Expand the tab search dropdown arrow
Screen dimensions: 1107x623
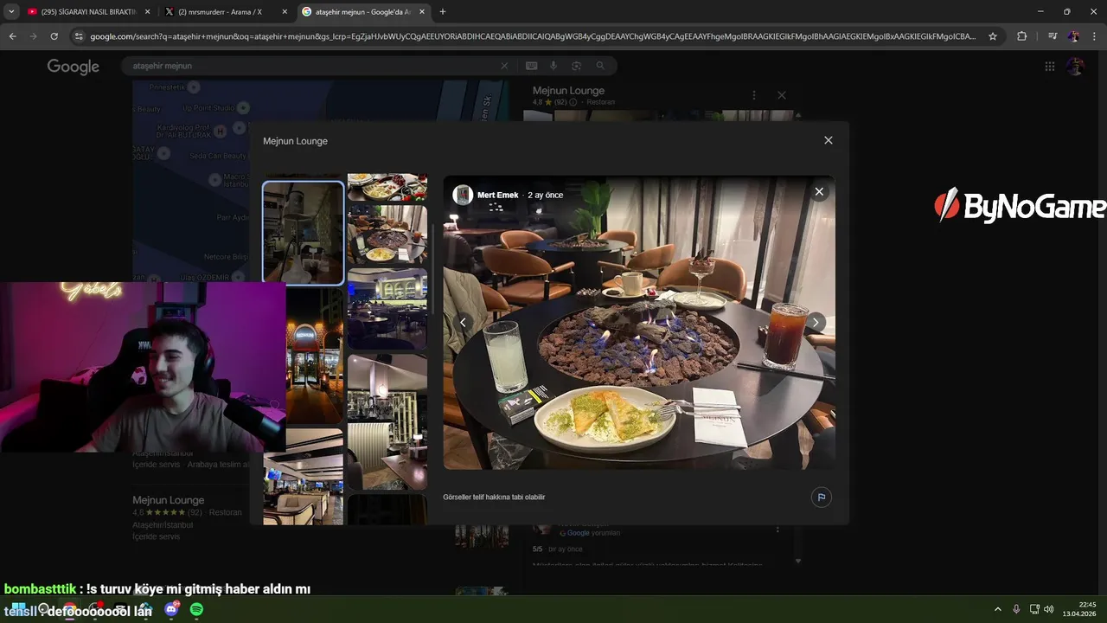click(11, 11)
